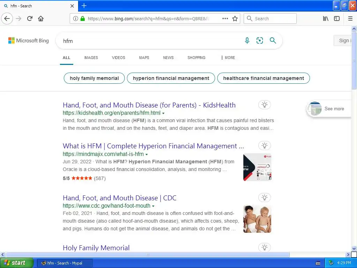The image size is (357, 268).
Task: Click the cdc.gov hand-foot-mouth URL text
Action: [107, 206]
